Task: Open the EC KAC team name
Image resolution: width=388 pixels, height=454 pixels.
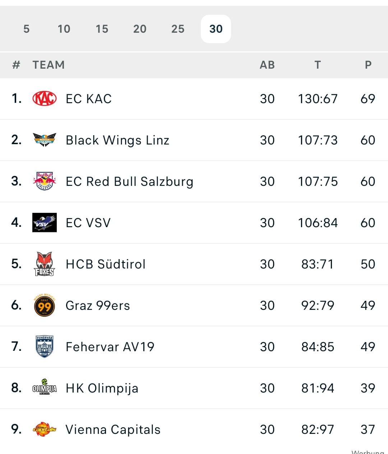Action: [x=89, y=98]
